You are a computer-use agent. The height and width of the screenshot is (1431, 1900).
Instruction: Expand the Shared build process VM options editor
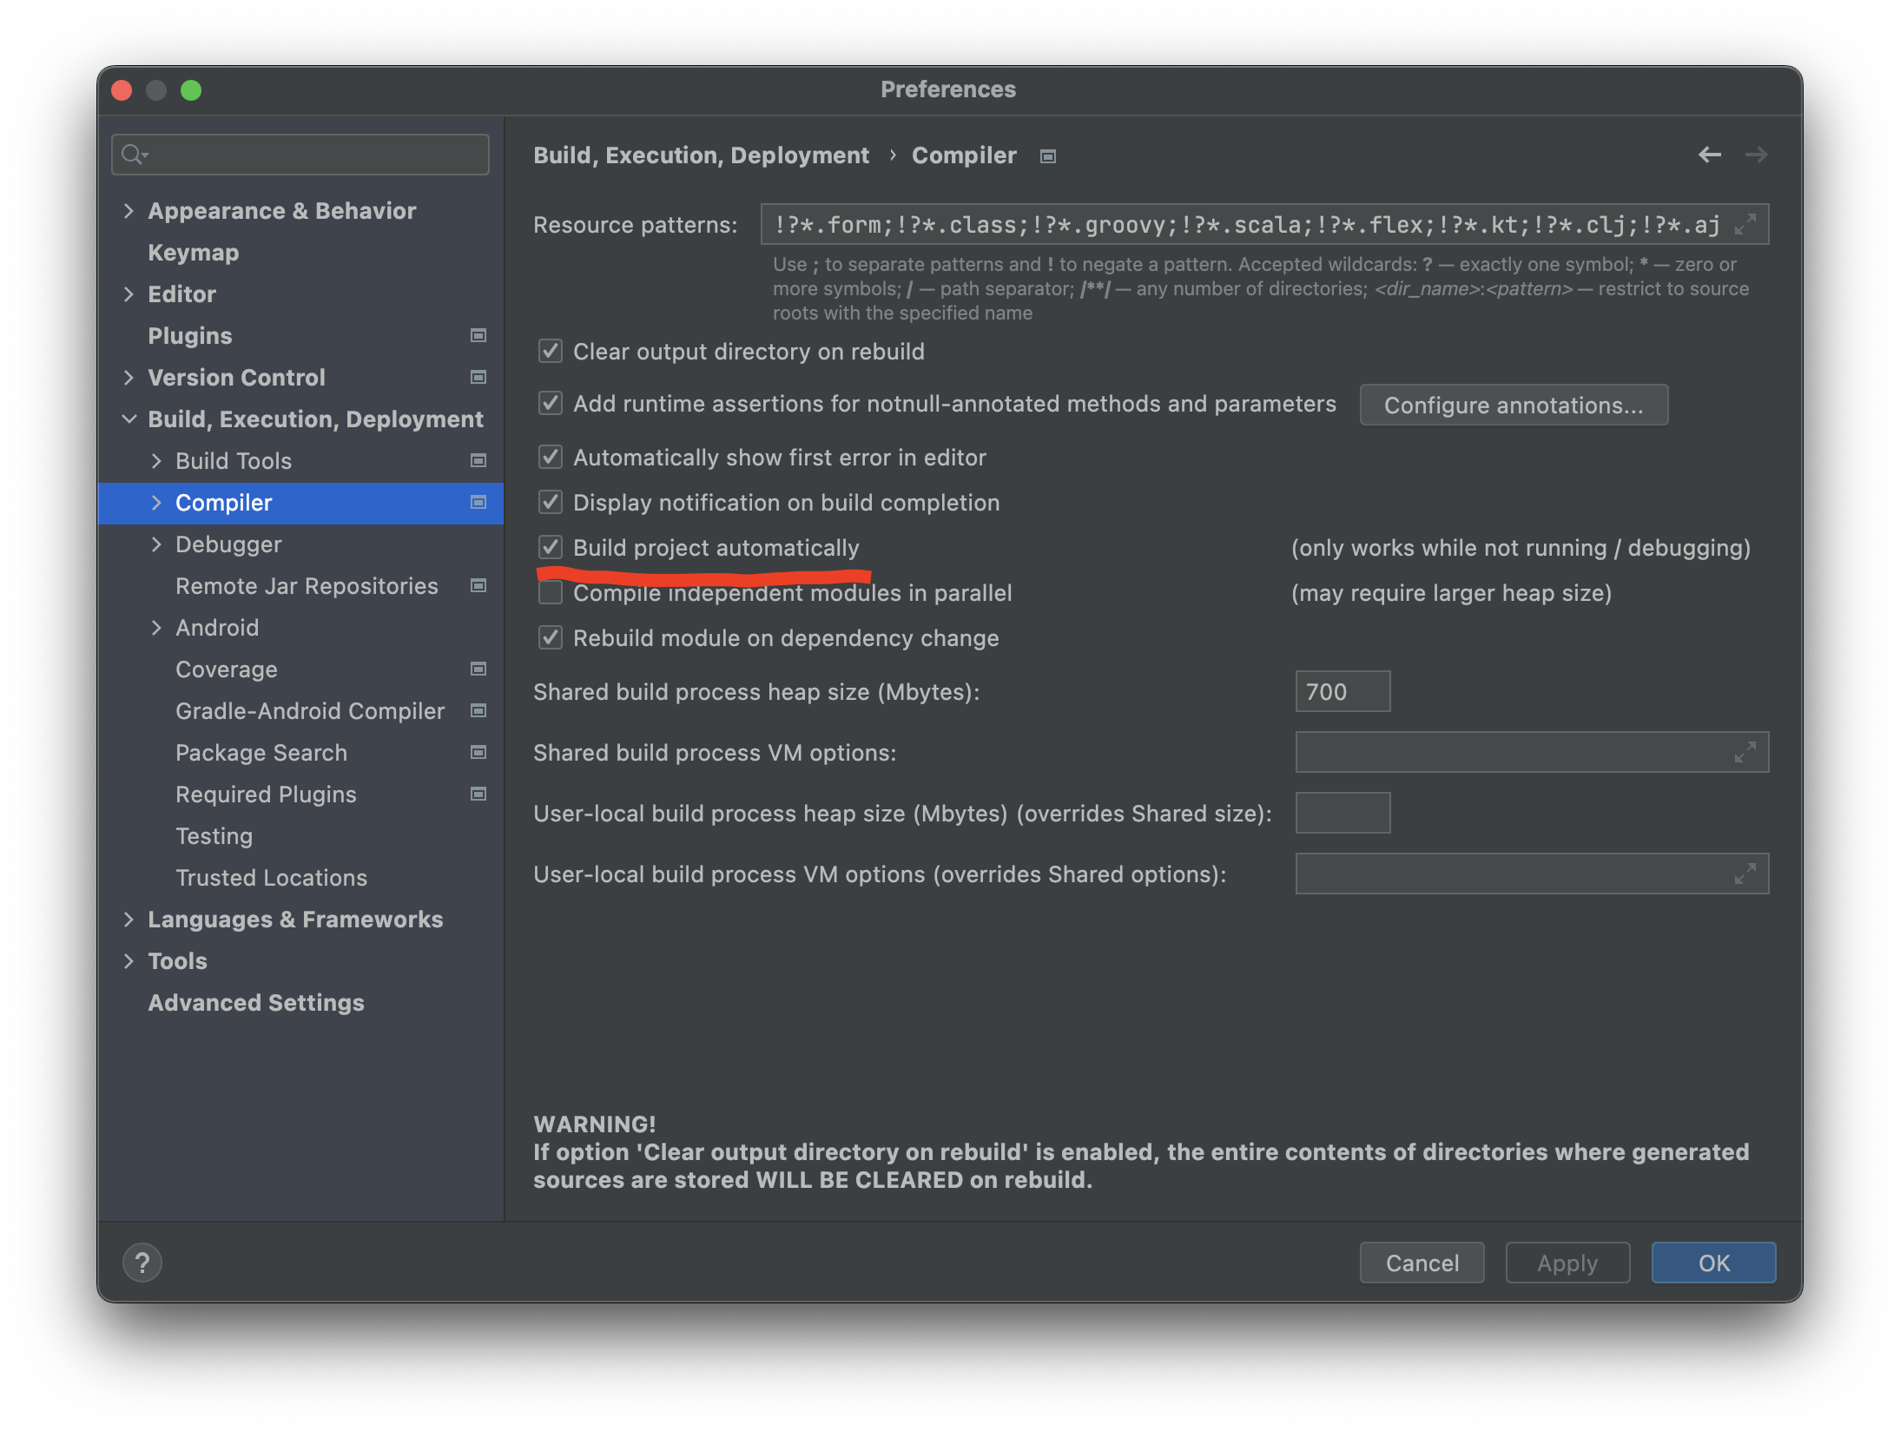tap(1746, 752)
